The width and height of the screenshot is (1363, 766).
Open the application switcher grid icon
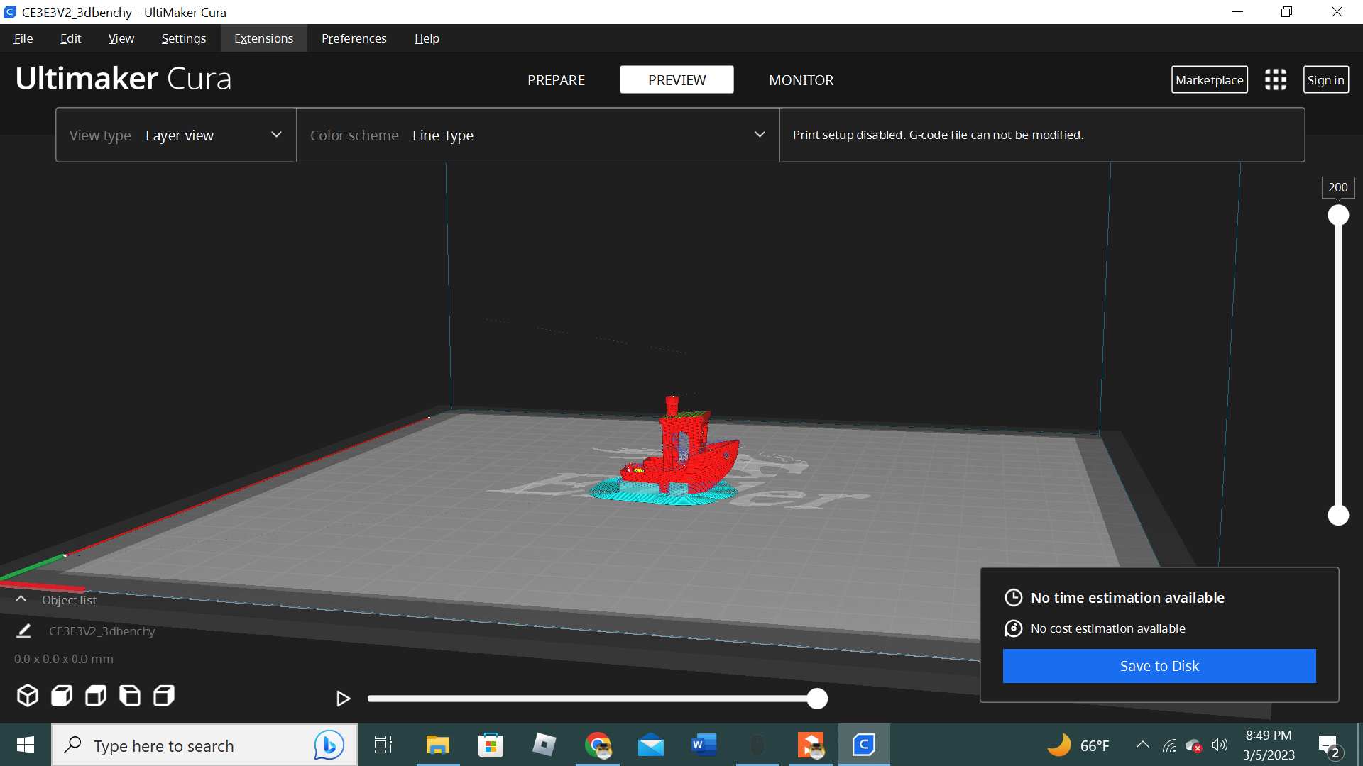pos(1276,79)
